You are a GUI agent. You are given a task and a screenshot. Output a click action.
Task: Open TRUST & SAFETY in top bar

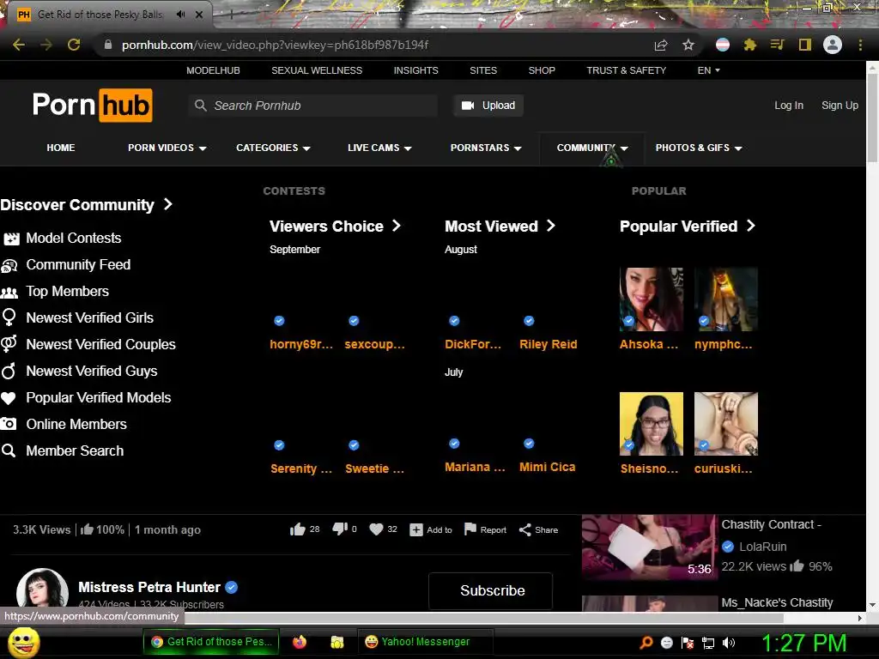pos(626,70)
